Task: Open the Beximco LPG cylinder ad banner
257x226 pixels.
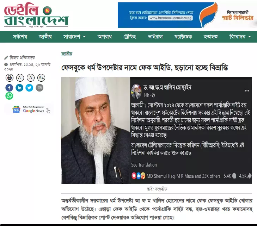Action: 187,15
